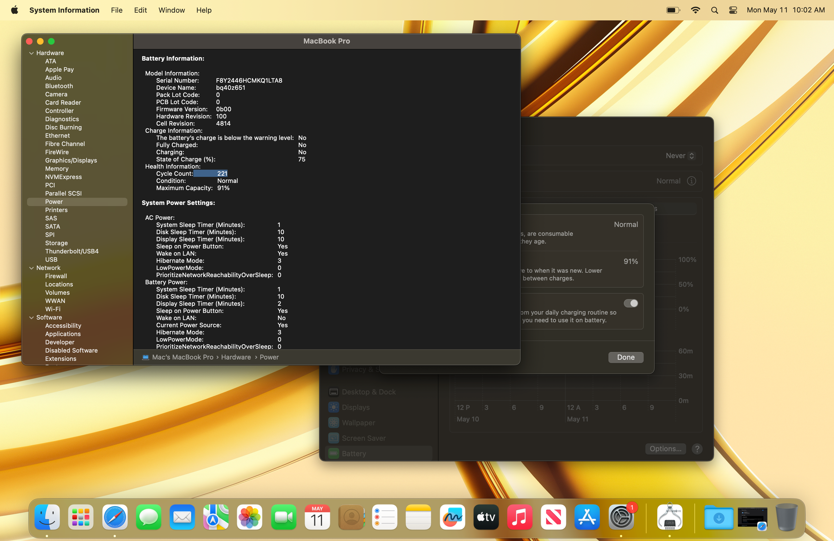Open the Edit menu
The image size is (834, 541).
[x=140, y=10]
